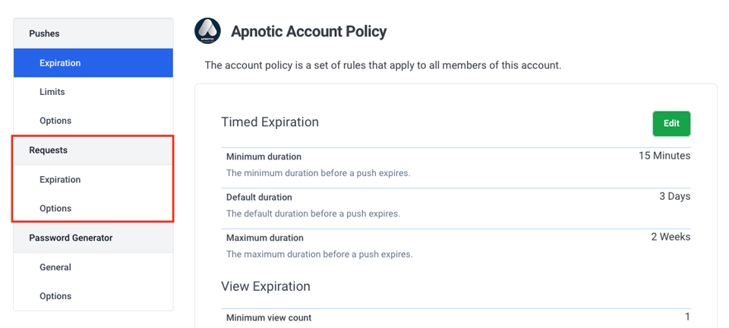Click the Apnotic Account Policy title
The image size is (729, 328).
pyautogui.click(x=308, y=32)
